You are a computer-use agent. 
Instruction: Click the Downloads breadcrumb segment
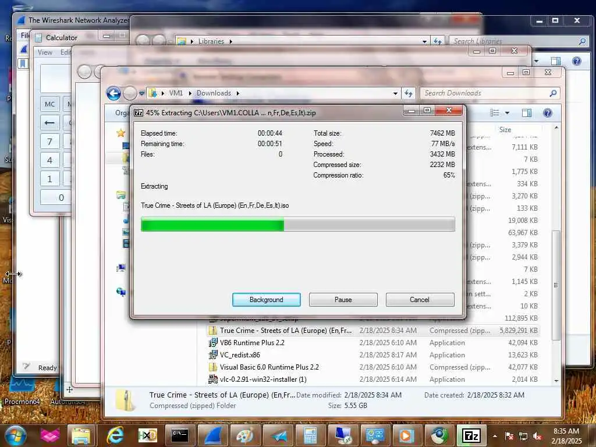pos(214,93)
